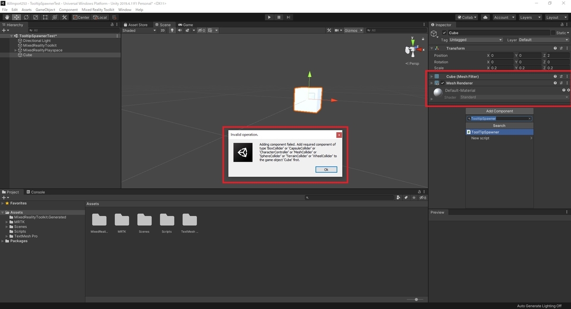The width and height of the screenshot is (571, 309).
Task: Switch to the Console tab
Action: tap(35, 192)
